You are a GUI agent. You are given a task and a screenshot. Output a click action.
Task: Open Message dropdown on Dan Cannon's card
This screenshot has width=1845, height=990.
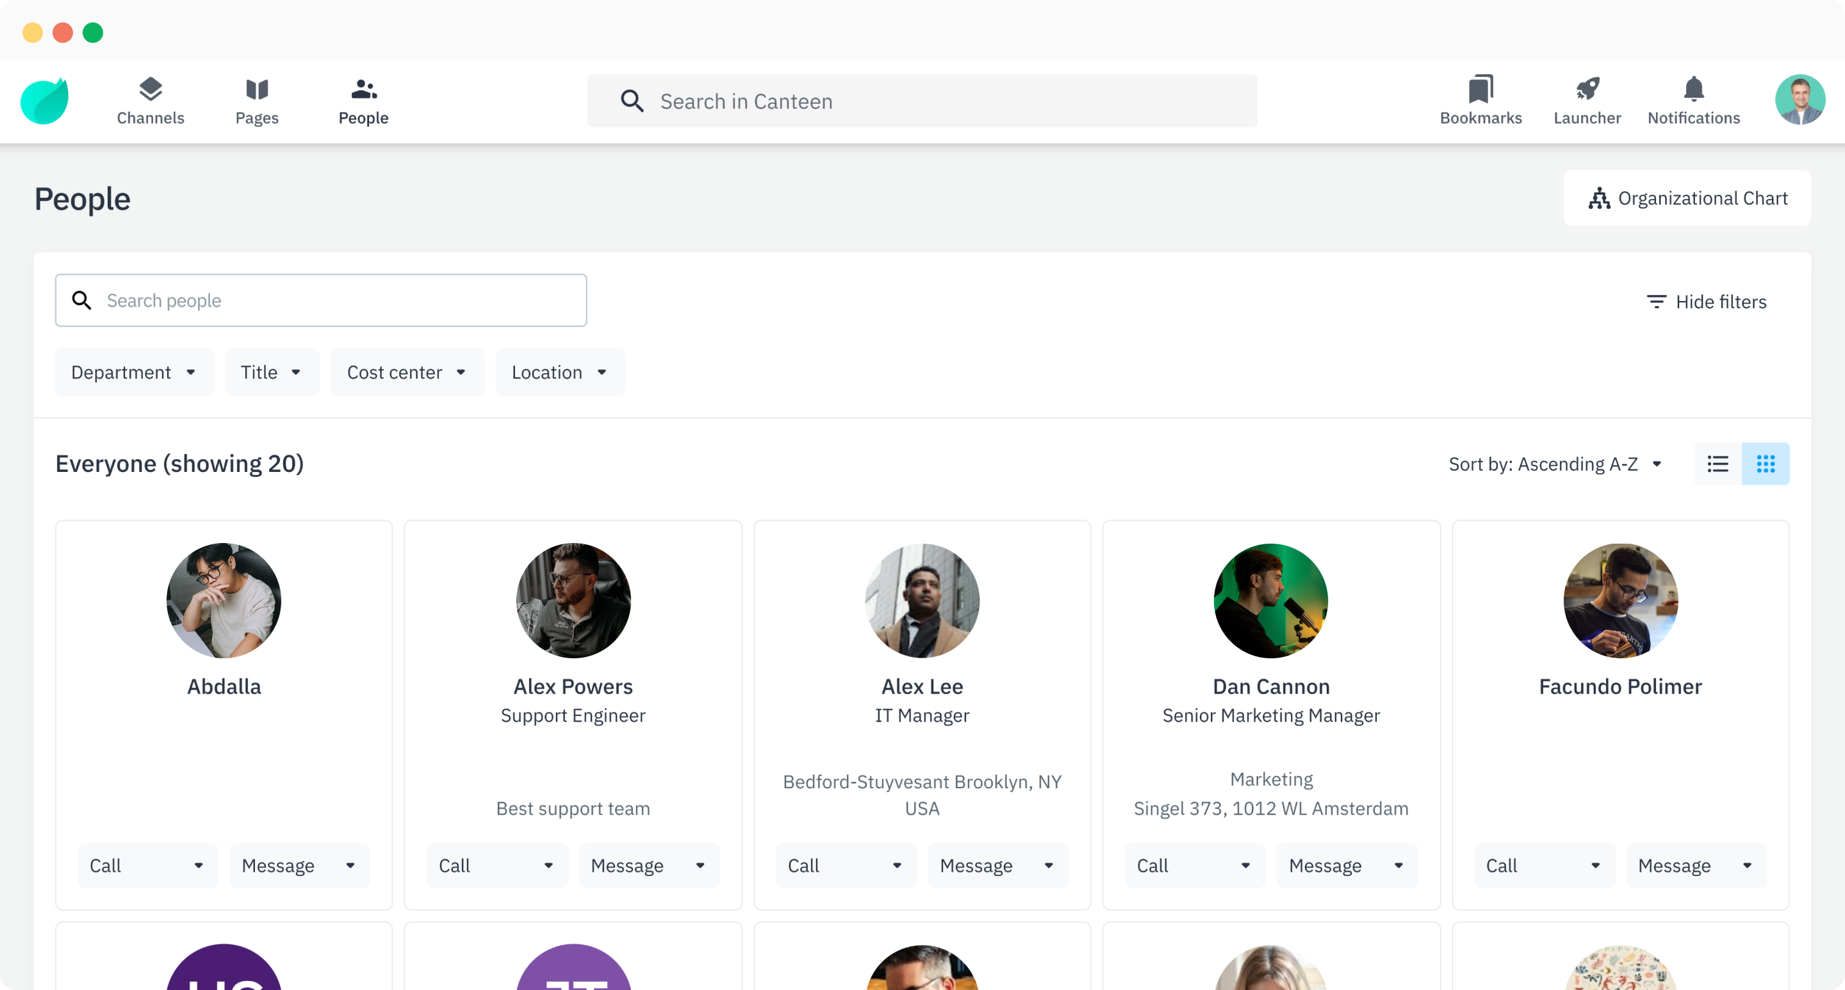[x=1347, y=865]
